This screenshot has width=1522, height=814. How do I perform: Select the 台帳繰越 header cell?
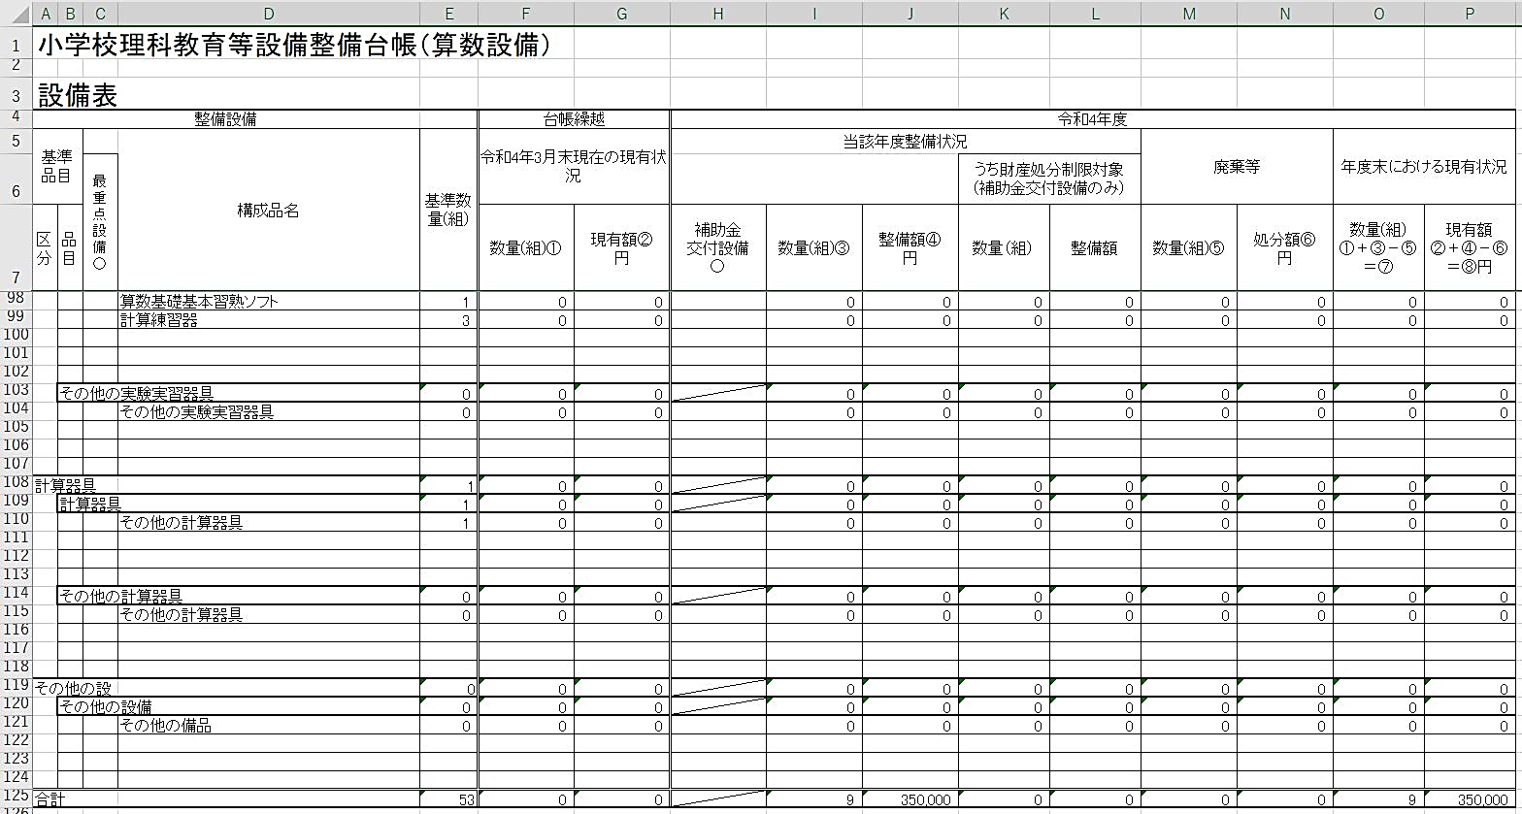[x=574, y=119]
